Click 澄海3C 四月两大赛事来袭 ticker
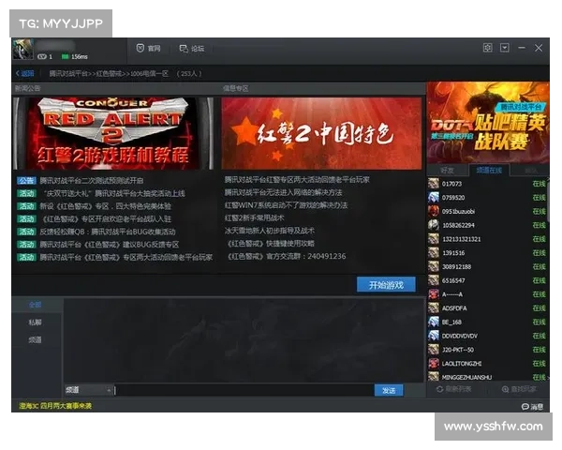Image resolution: width=562 pixels, height=450 pixels. coord(55,406)
